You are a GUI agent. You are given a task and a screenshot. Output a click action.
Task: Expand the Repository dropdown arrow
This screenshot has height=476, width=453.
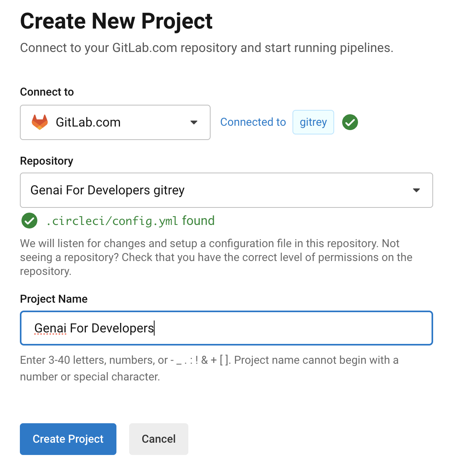point(416,190)
